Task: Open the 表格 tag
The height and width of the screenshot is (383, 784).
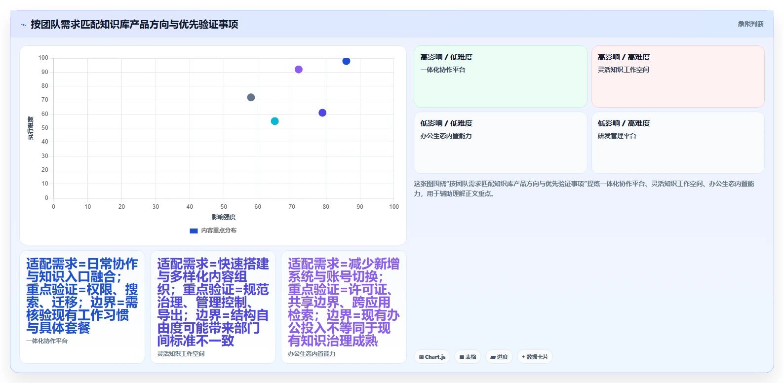Action: click(468, 357)
